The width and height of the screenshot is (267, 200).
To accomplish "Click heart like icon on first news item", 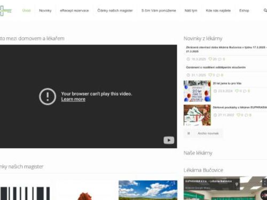I will tap(210, 59).
